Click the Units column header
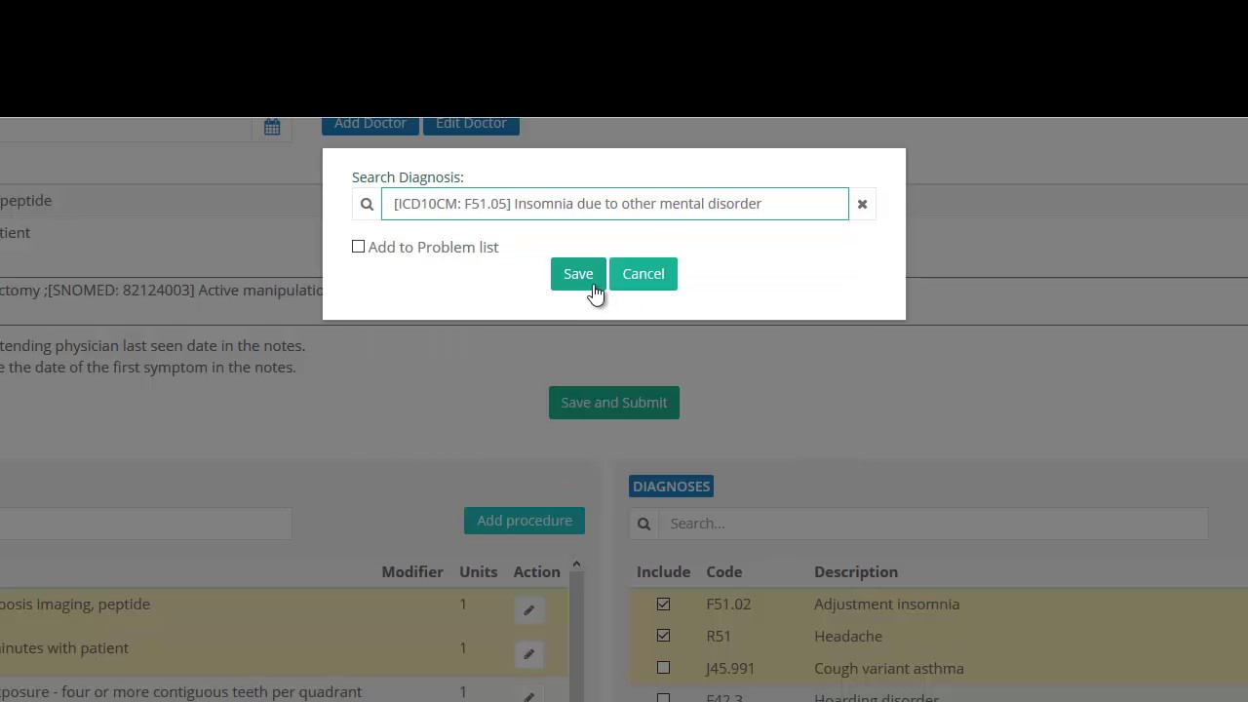Image resolution: width=1248 pixels, height=702 pixels. [x=479, y=572]
